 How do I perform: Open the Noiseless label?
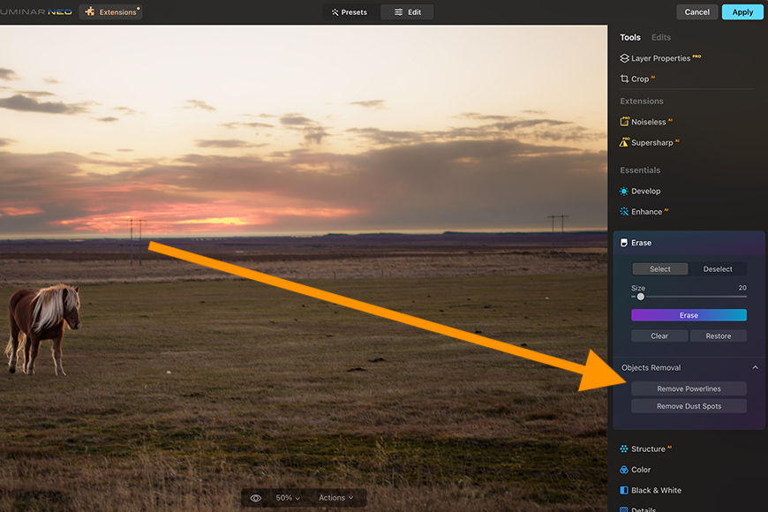point(649,122)
